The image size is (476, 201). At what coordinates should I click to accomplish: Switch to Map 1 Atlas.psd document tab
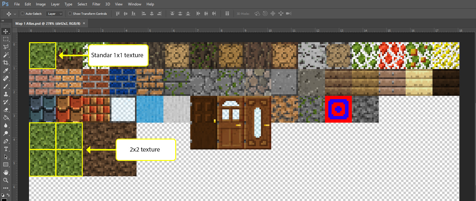point(48,24)
